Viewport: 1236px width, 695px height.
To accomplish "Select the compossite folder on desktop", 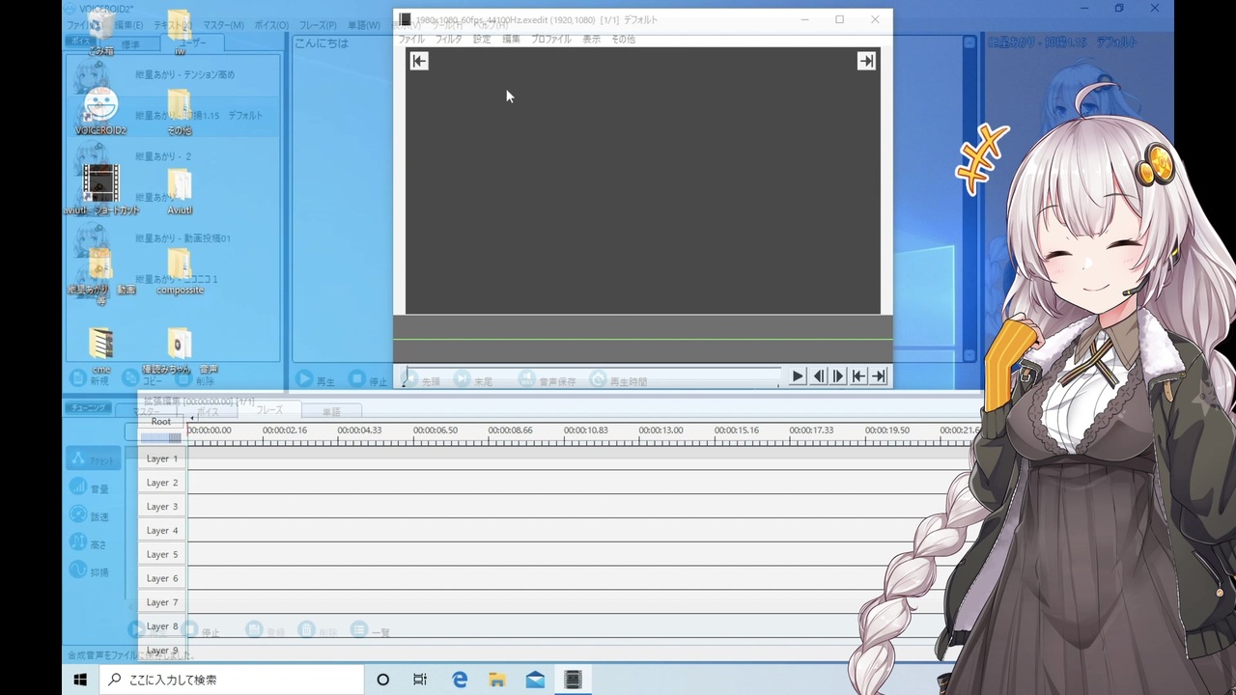I will pos(180,271).
